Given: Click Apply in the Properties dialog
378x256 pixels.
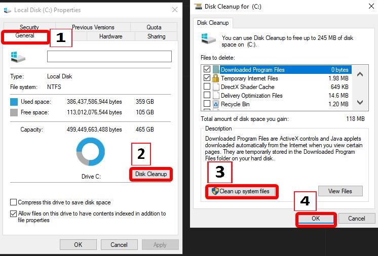Looking at the screenshot, I should tap(160, 245).
